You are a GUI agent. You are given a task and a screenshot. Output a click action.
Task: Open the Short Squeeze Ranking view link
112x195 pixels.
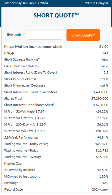click(105, 59)
